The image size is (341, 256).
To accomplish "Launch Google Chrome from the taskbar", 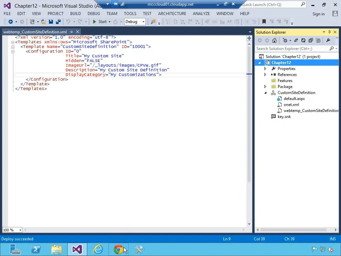I will coord(119,249).
